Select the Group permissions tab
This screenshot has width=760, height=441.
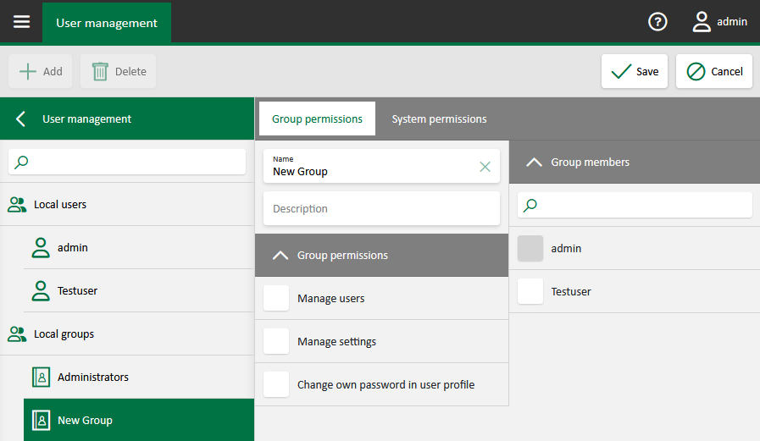[x=317, y=119]
